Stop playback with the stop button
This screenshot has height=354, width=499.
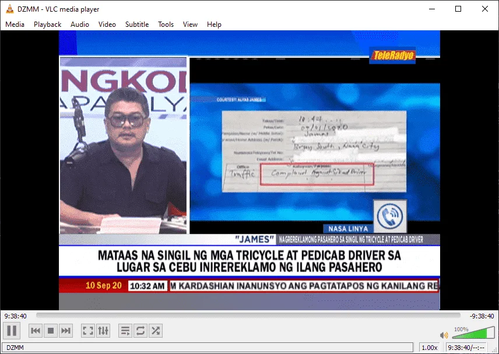[51, 331]
